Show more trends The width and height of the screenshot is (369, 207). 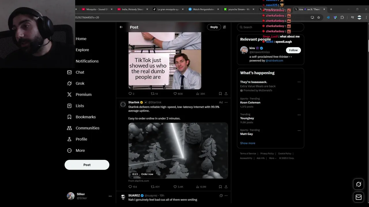[x=248, y=143]
